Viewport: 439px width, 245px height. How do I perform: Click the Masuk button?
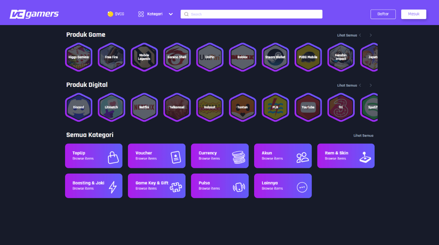[x=414, y=14]
